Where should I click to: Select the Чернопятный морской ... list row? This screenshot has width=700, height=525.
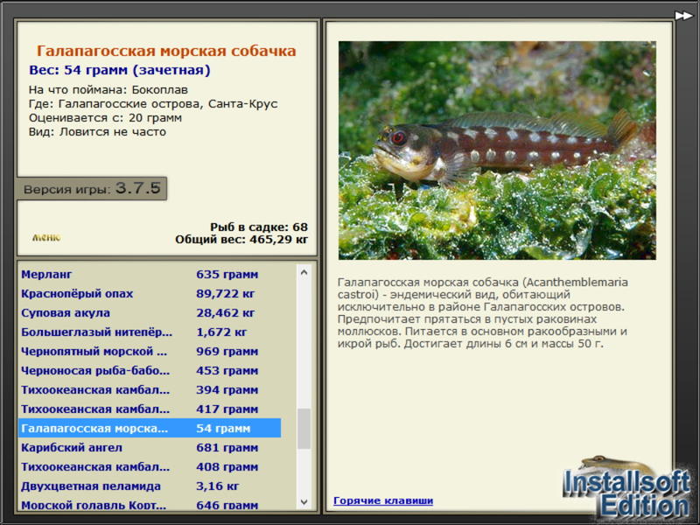[x=150, y=351]
